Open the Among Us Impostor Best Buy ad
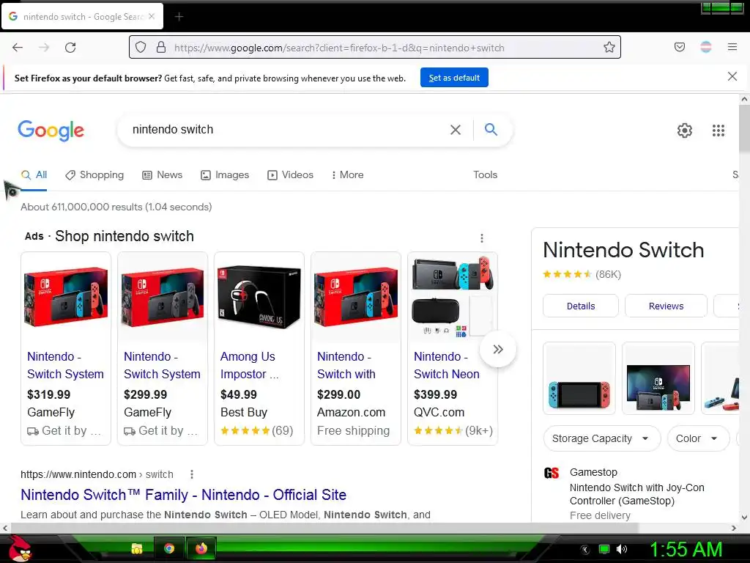 click(259, 348)
